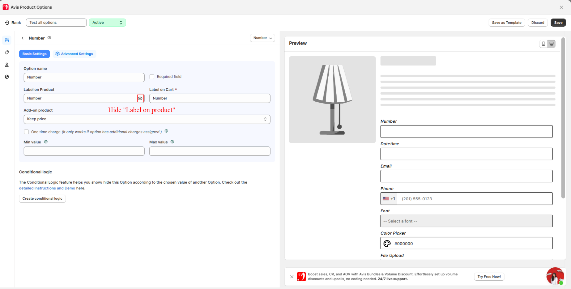Click the help icon next to Min value

(46, 142)
